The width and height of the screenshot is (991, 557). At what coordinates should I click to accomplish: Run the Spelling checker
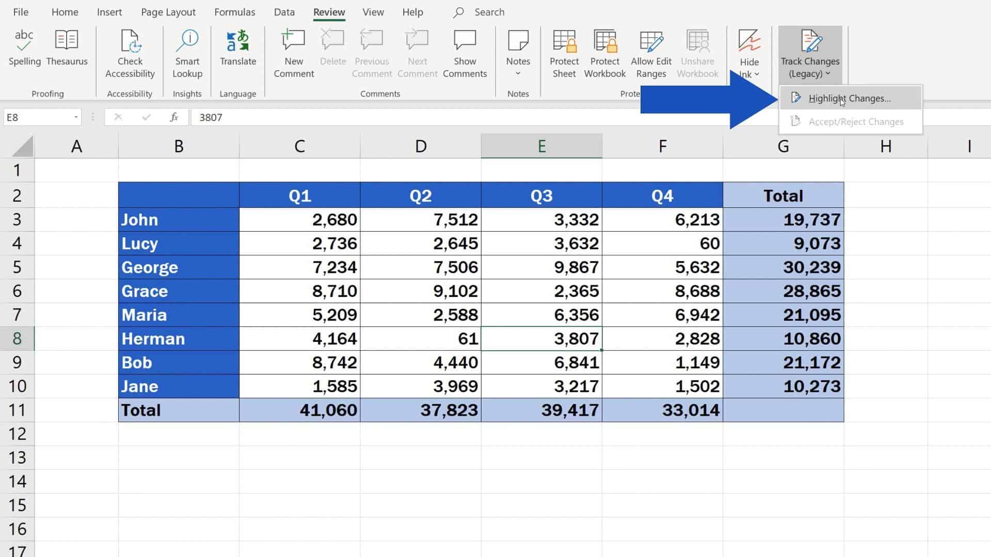[x=24, y=49]
